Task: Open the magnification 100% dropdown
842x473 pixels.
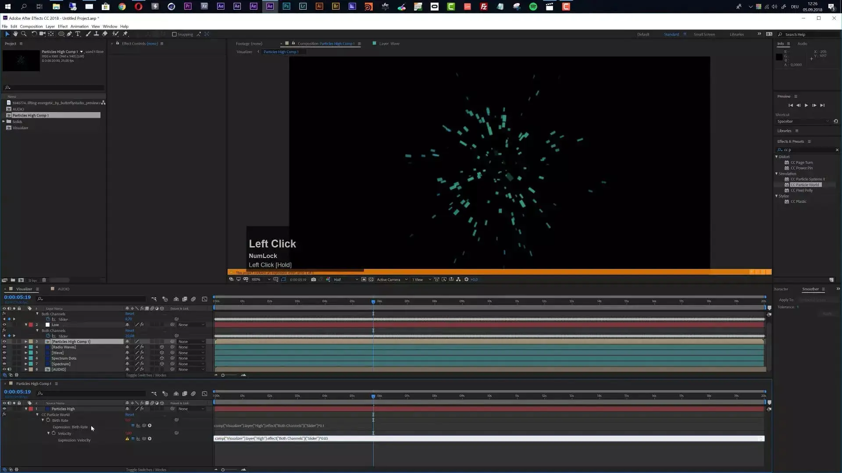Action: tap(261, 279)
